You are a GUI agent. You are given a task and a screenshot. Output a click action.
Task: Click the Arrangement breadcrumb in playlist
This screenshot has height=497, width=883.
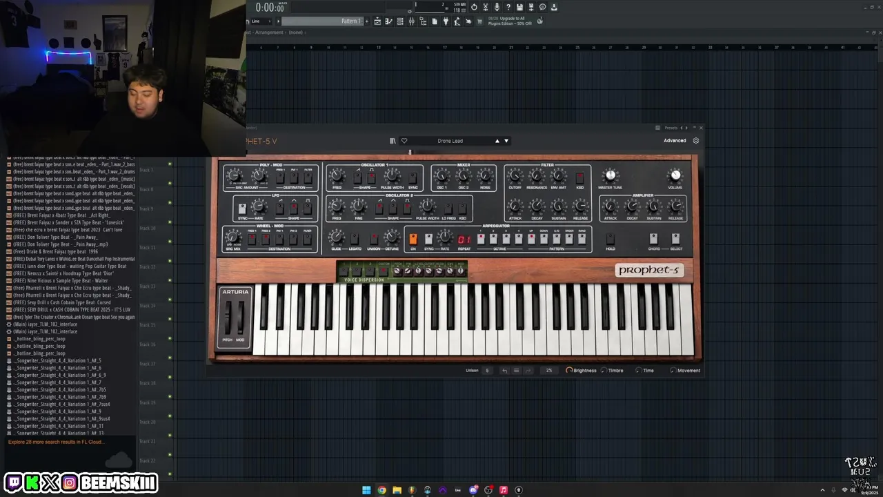pos(268,32)
